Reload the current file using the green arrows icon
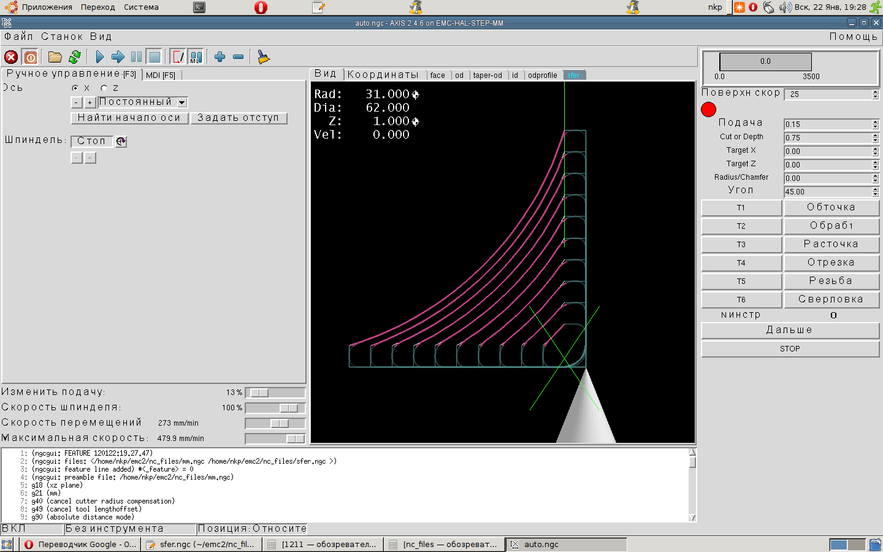Viewport: 883px width, 552px height. coord(75,57)
